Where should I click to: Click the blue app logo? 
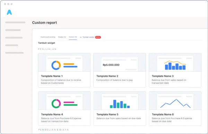point(9,12)
